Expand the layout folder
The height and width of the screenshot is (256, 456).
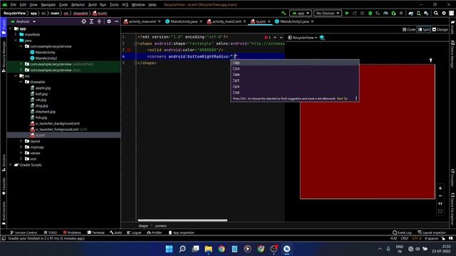21,141
